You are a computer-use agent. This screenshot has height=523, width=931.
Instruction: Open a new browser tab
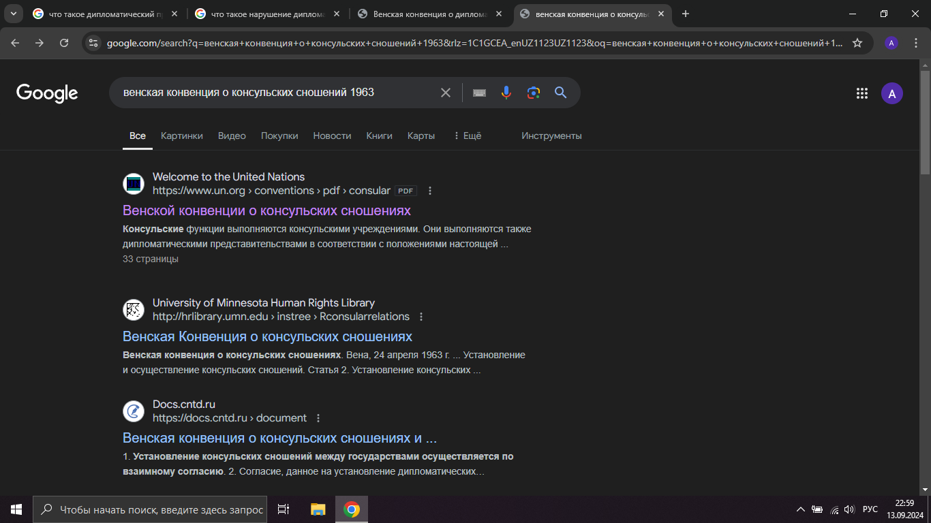coord(686,14)
